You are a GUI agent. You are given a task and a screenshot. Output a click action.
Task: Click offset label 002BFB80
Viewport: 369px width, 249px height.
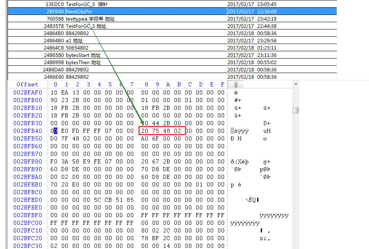pos(27,161)
